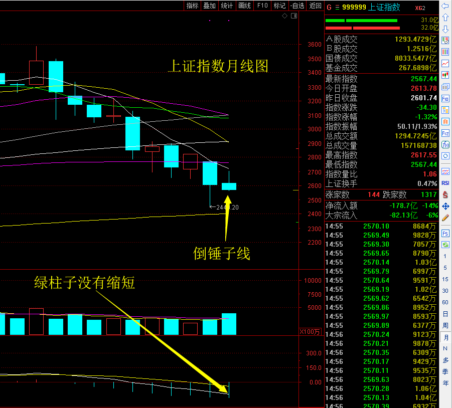Open the list menu icon beside 999999

pyautogui.click(x=337, y=7)
